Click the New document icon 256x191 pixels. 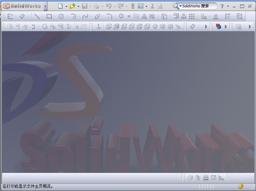(x=61, y=6)
